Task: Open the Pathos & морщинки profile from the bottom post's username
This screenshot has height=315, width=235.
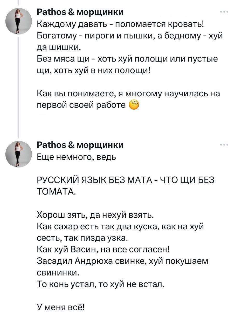Action: [x=80, y=145]
